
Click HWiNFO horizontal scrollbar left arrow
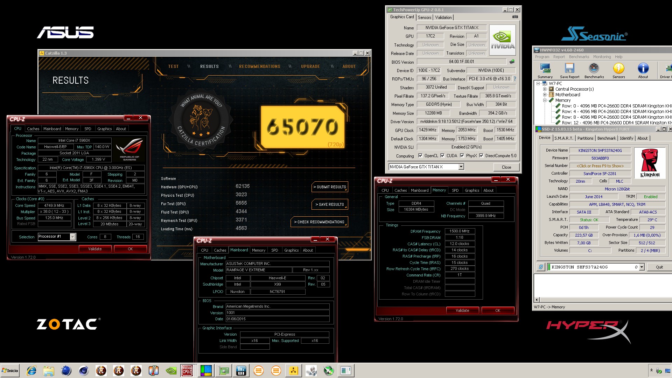(537, 300)
